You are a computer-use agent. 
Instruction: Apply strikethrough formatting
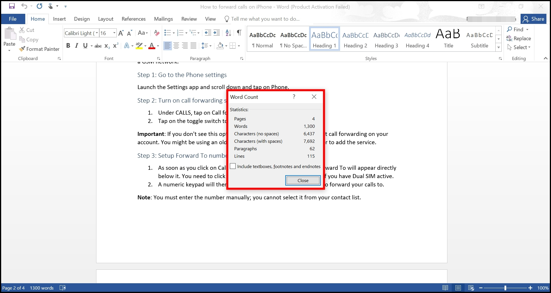click(x=98, y=46)
